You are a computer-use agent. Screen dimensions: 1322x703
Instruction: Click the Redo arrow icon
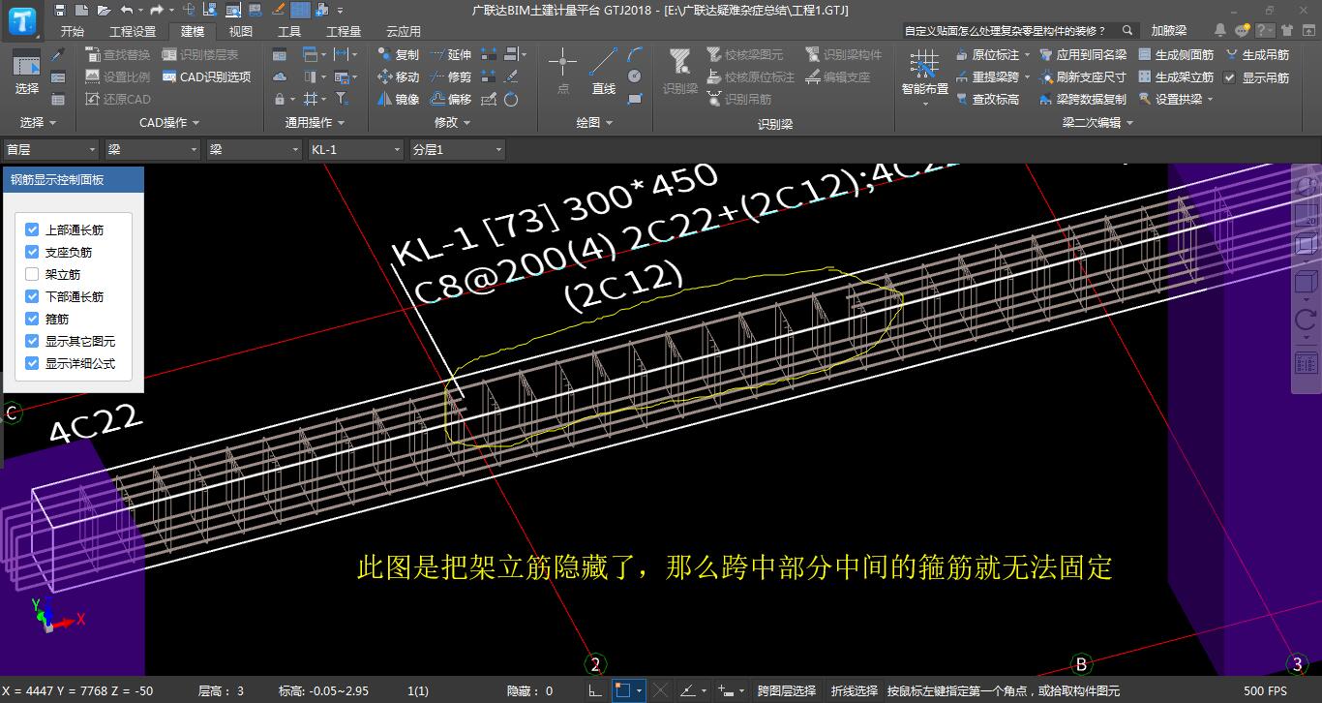(155, 10)
